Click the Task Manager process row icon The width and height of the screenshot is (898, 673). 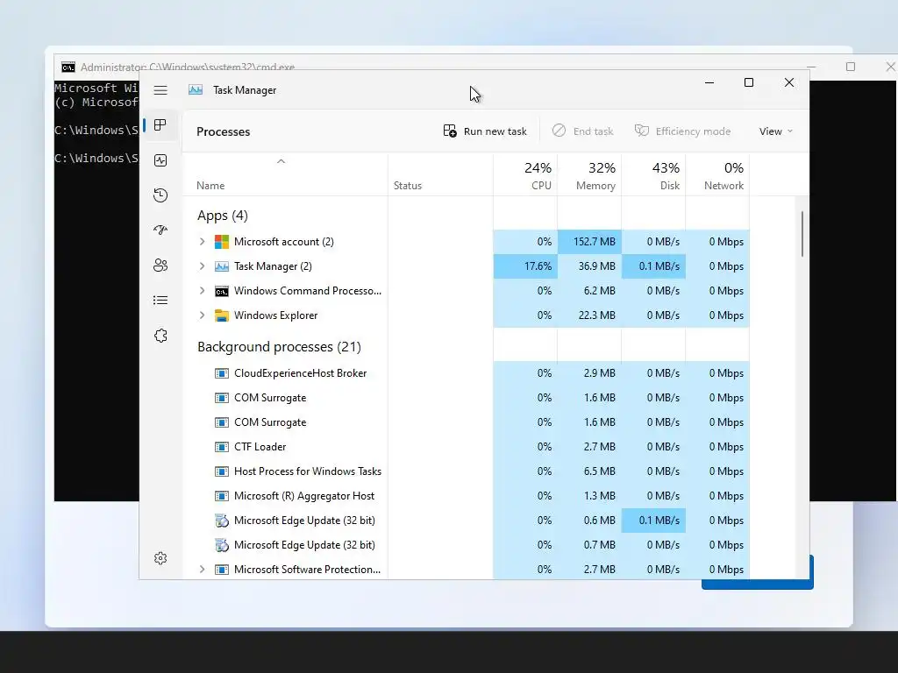(x=222, y=266)
